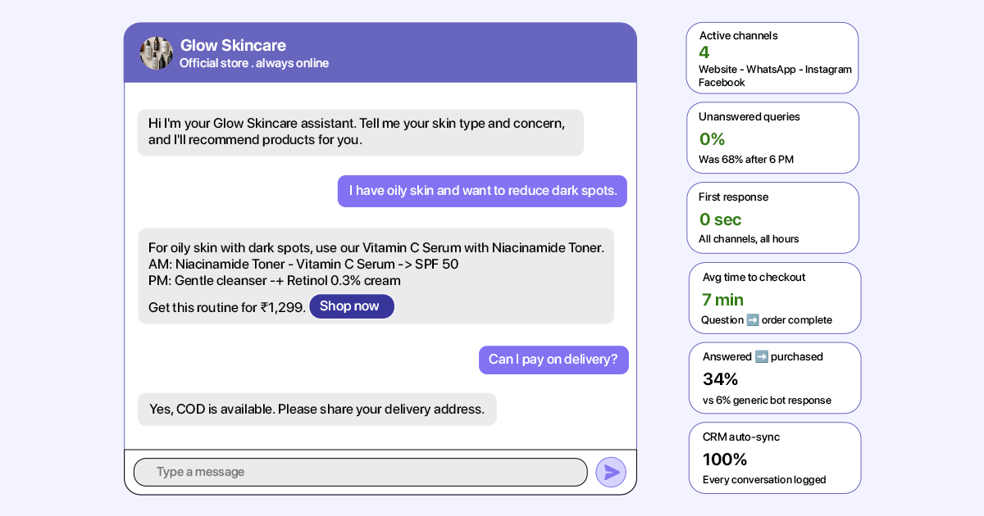Click the Website - WhatsApp - Instagram text
This screenshot has width=984, height=516.
[x=775, y=70]
